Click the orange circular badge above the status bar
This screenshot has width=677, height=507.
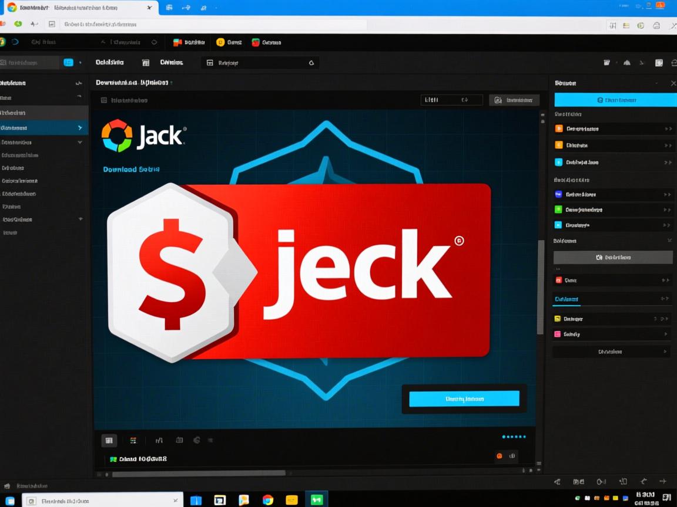point(498,456)
